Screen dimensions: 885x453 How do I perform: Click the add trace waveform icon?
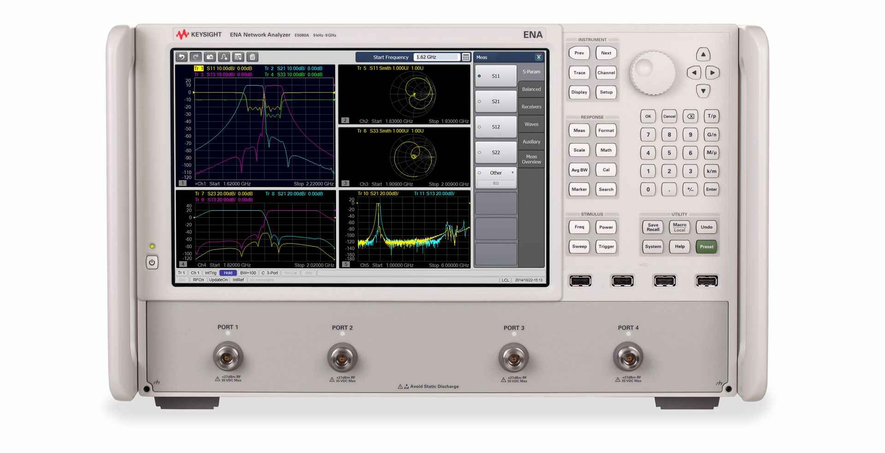tap(224, 57)
